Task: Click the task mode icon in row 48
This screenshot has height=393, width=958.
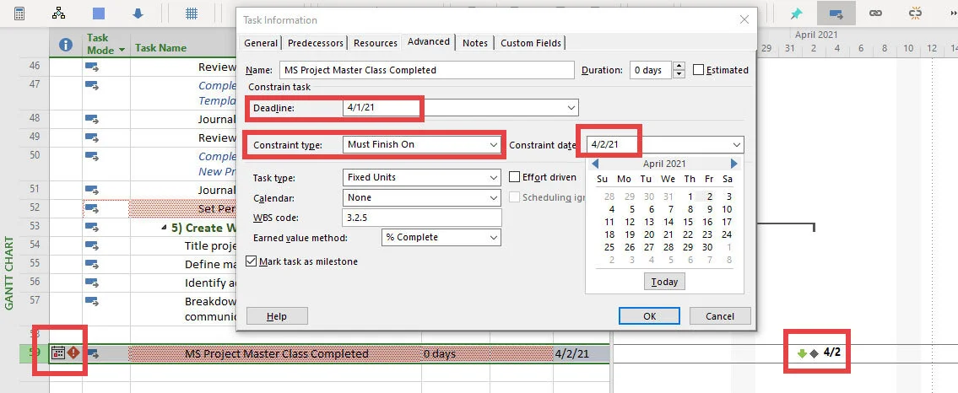Action: pyautogui.click(x=92, y=119)
